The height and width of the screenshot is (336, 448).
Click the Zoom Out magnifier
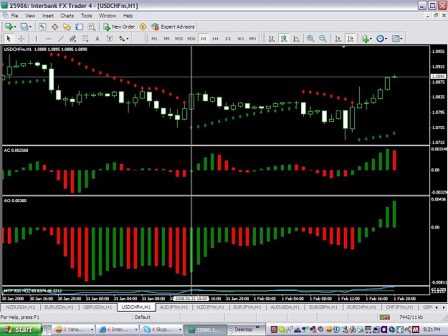click(x=323, y=39)
